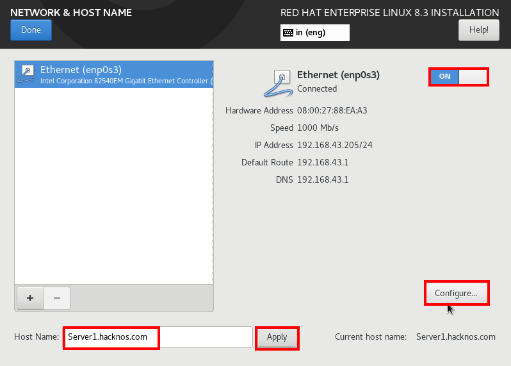Open the Configure... dialog for the connection
511x366 pixels.
456,293
